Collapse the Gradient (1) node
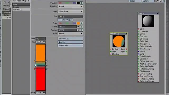 pyautogui.click(x=126, y=34)
